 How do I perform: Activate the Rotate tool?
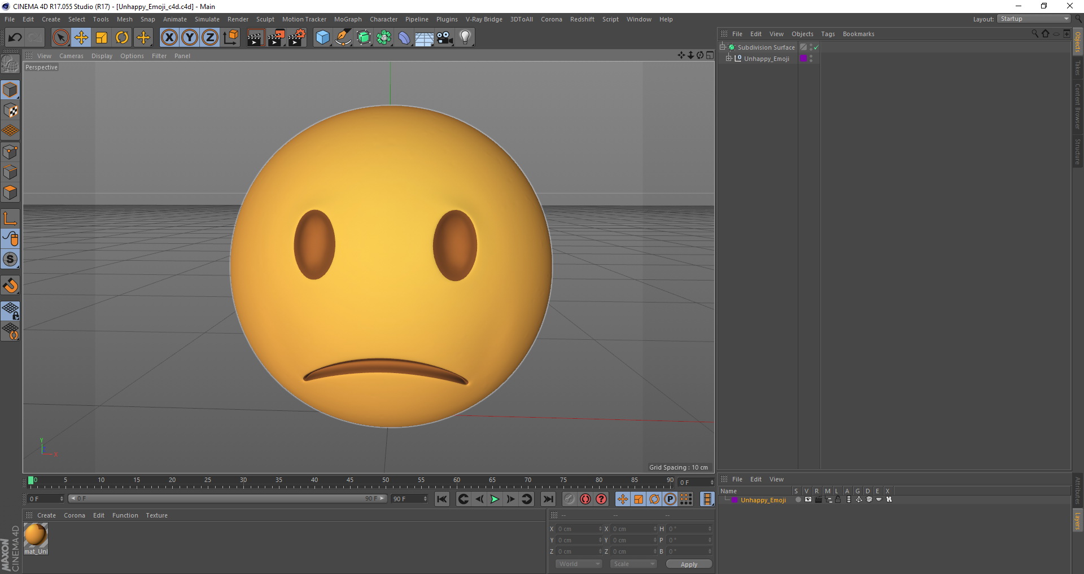click(x=122, y=38)
